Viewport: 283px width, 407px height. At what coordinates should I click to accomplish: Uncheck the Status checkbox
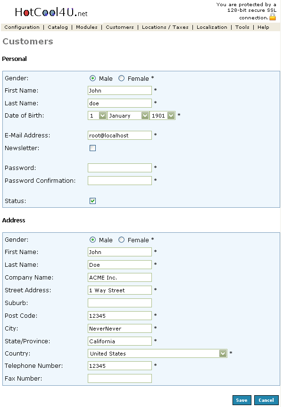(93, 201)
